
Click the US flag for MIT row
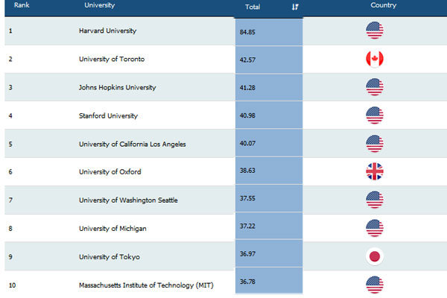tap(375, 285)
